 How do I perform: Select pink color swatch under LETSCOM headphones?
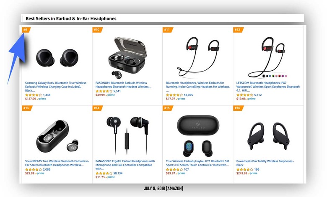[277, 76]
